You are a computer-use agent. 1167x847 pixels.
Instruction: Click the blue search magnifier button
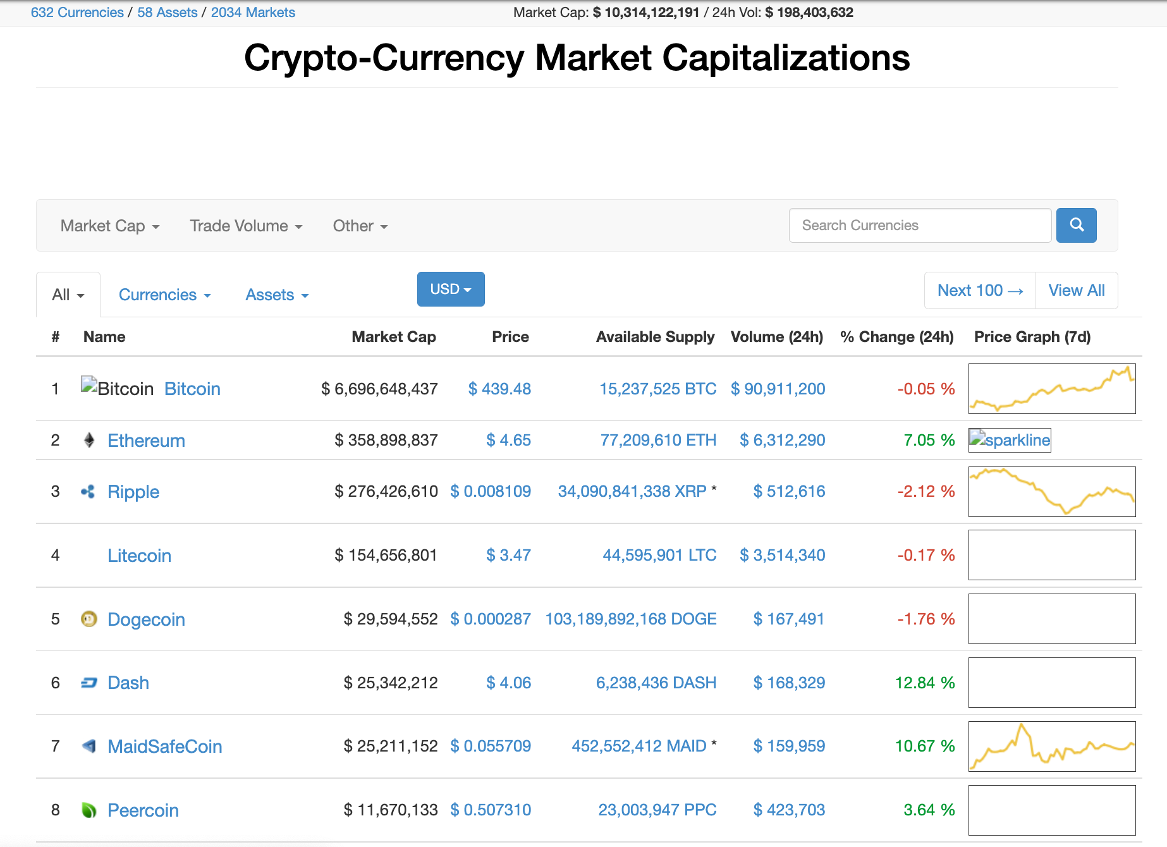point(1076,225)
